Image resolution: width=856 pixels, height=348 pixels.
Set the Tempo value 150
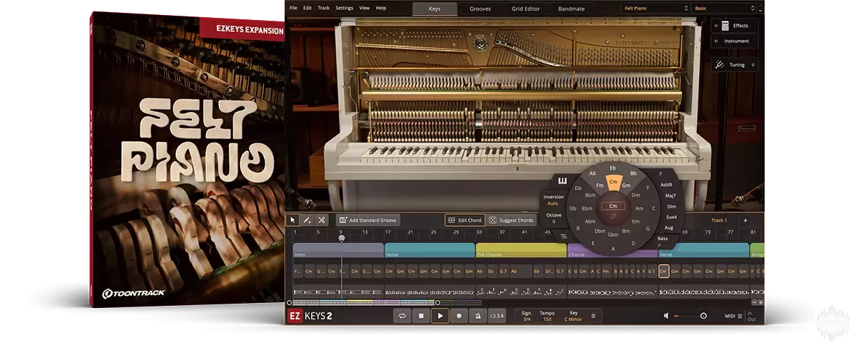point(547,319)
